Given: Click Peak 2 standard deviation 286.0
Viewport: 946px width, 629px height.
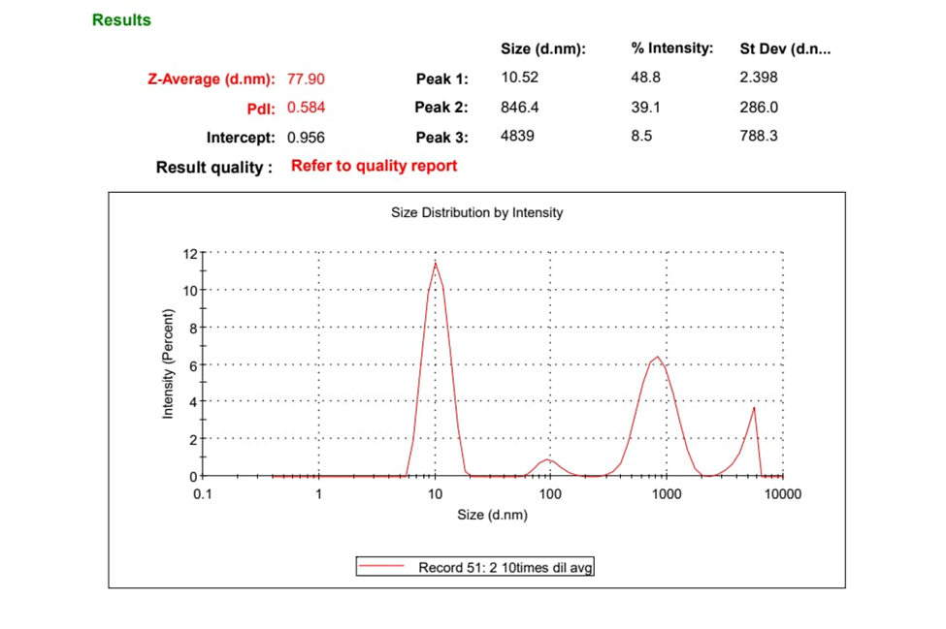Looking at the screenshot, I should pyautogui.click(x=758, y=108).
